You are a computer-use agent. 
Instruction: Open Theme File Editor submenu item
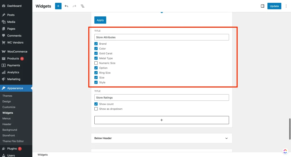coord(13,141)
